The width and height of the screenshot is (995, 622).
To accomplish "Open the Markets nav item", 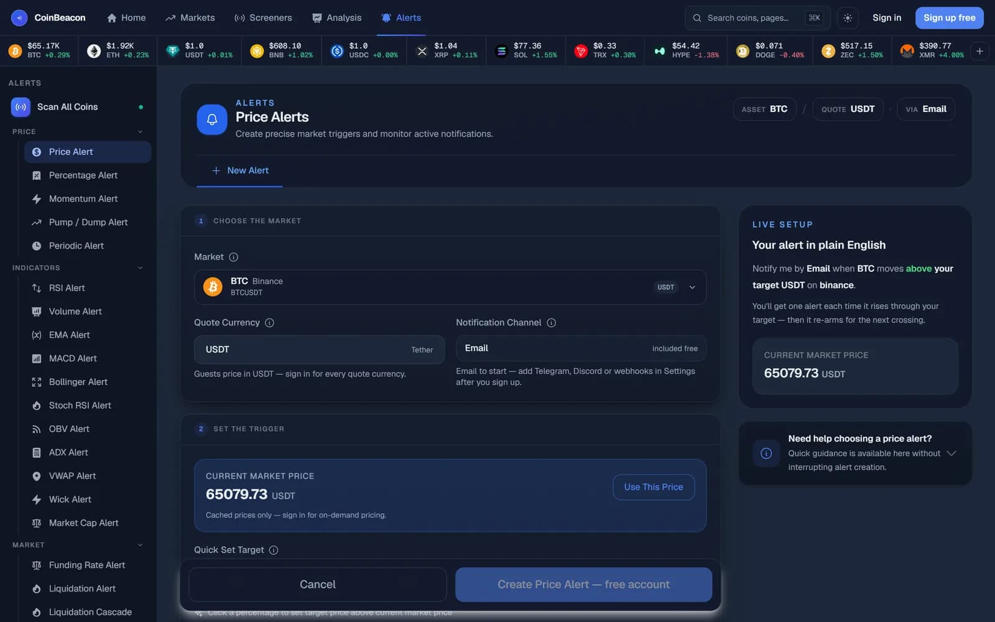I will tap(190, 18).
